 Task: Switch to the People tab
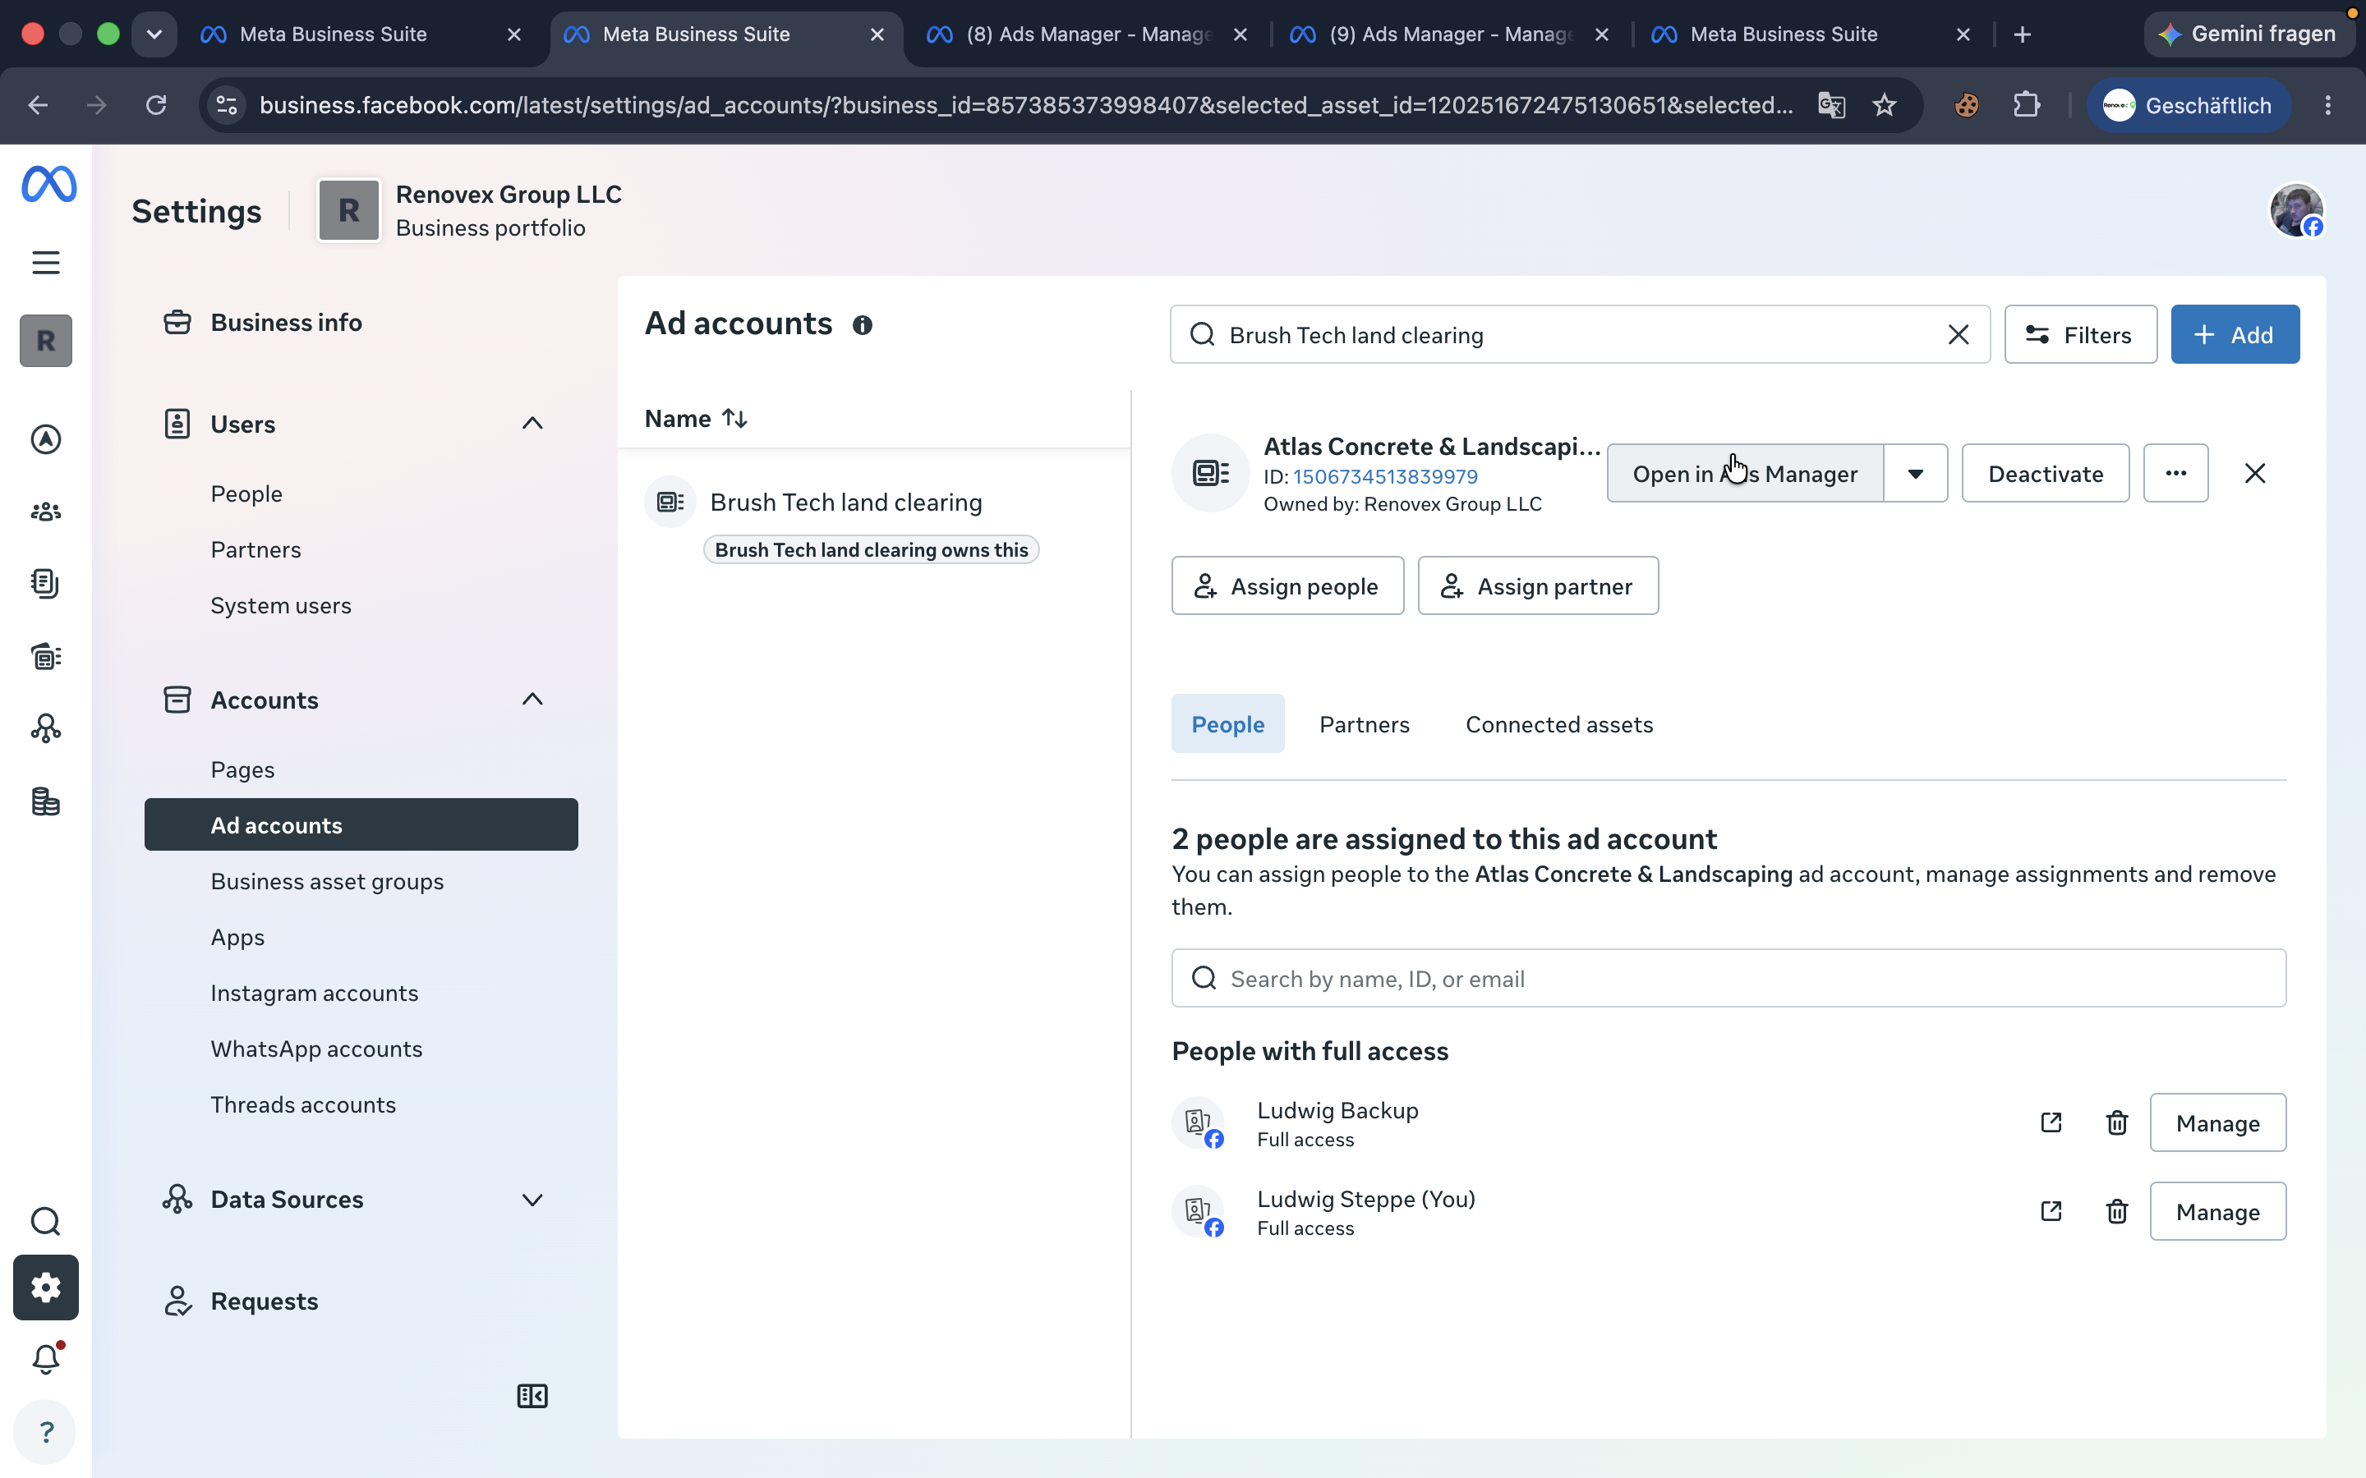click(x=1227, y=723)
